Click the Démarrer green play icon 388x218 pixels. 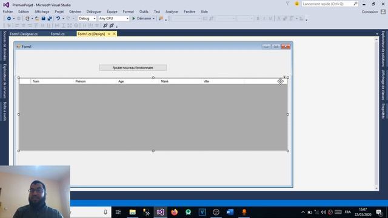(x=133, y=19)
